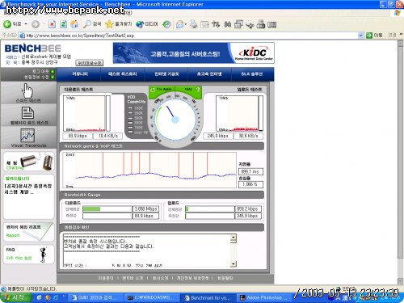
Task: Click the results textbox scroll-down arrow
Action: pos(234,263)
